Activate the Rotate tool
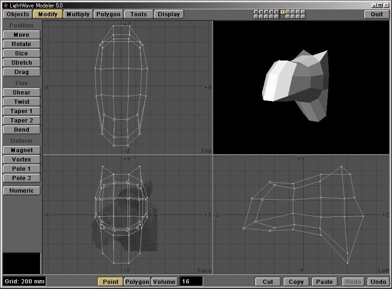 [21, 44]
